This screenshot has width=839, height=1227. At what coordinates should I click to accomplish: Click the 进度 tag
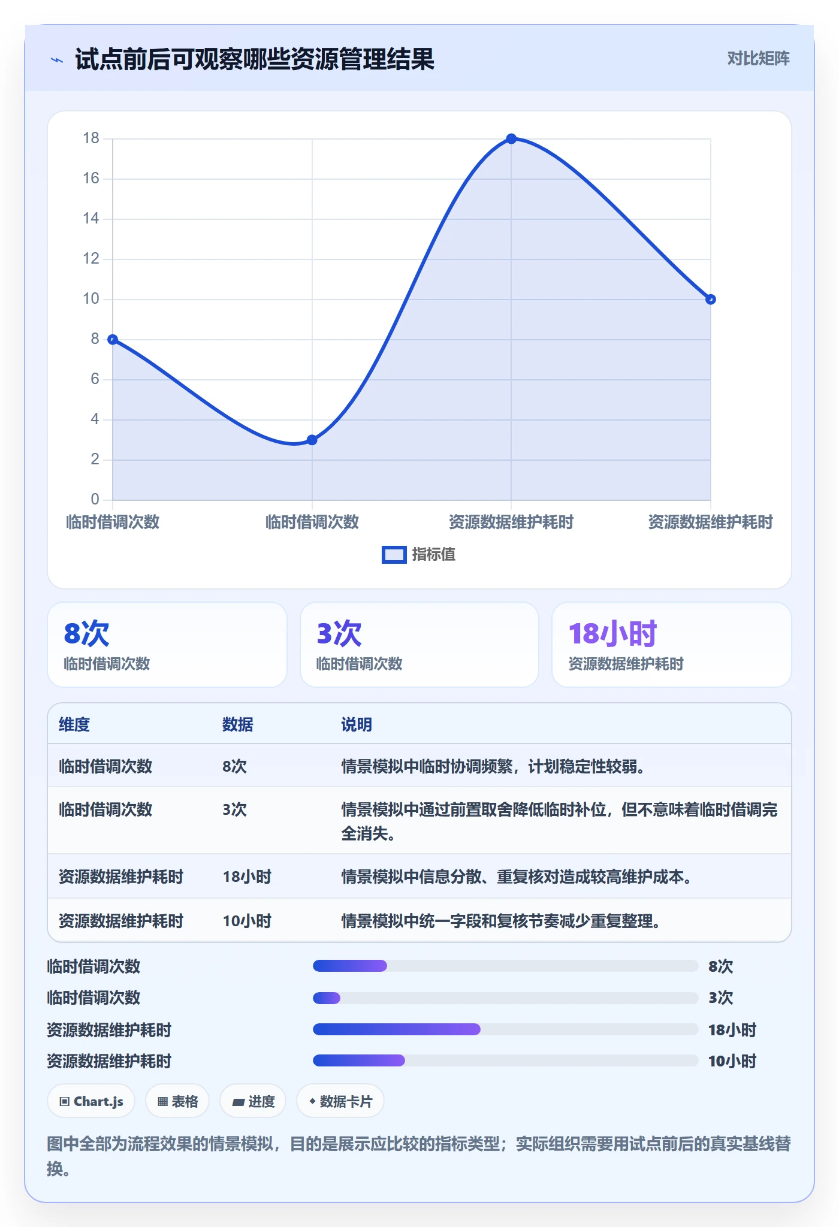click(x=253, y=1101)
